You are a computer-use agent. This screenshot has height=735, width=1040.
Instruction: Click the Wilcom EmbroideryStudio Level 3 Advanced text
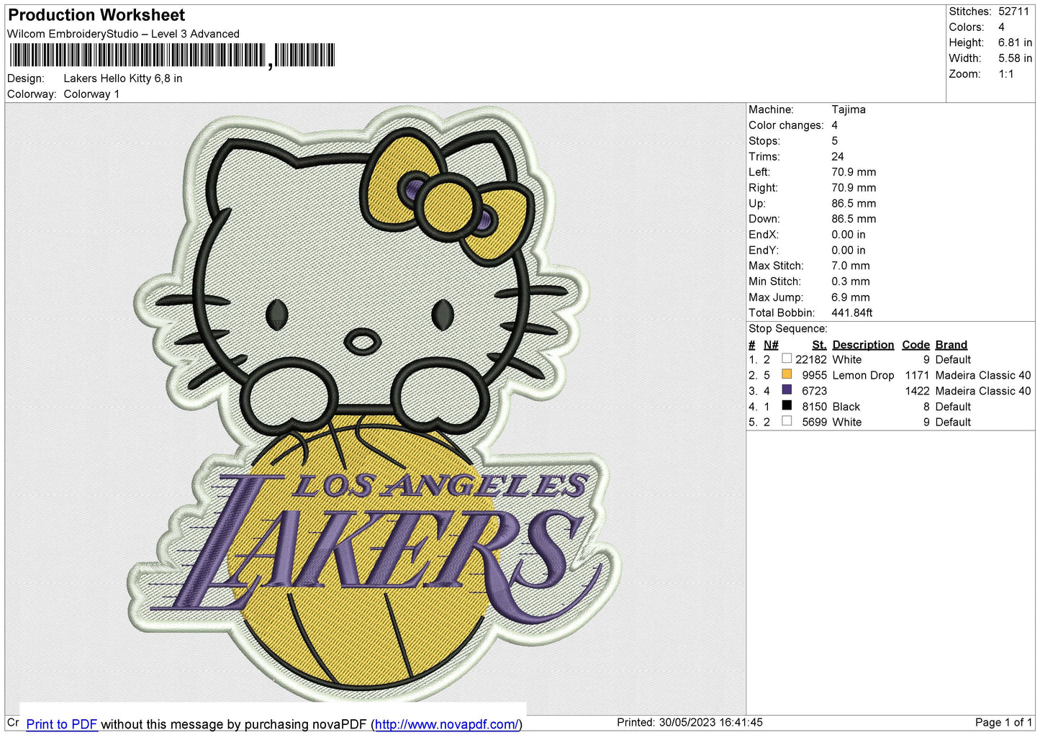click(x=123, y=34)
